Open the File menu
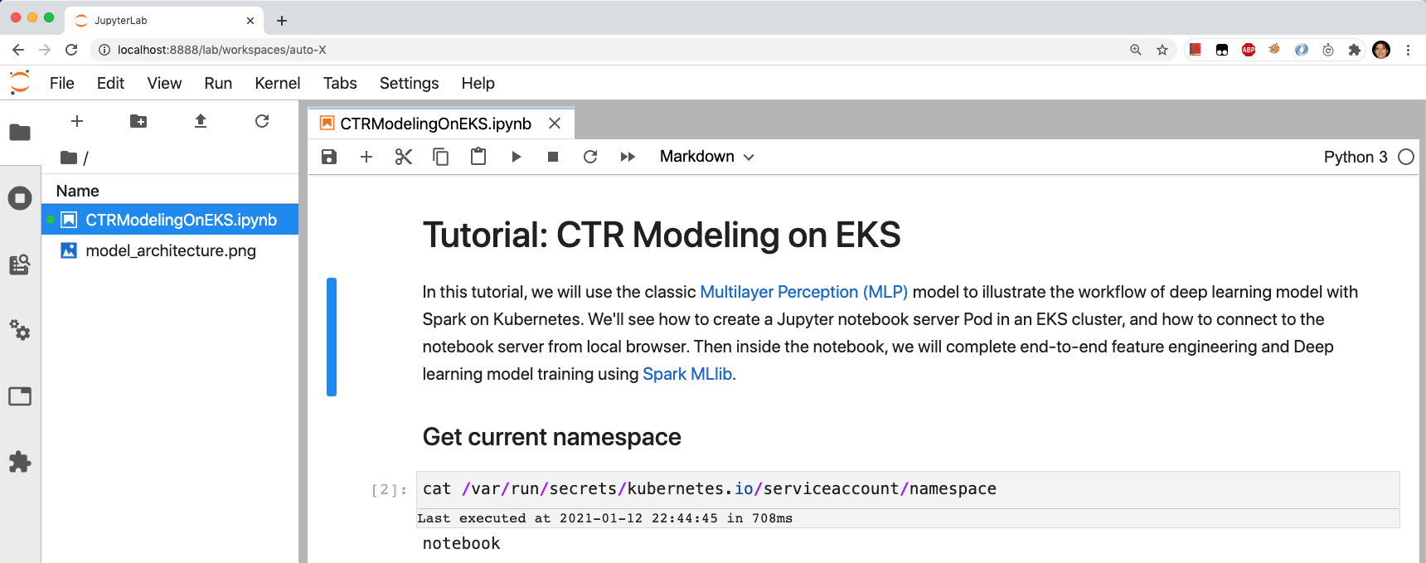Image resolution: width=1426 pixels, height=563 pixels. pyautogui.click(x=62, y=83)
